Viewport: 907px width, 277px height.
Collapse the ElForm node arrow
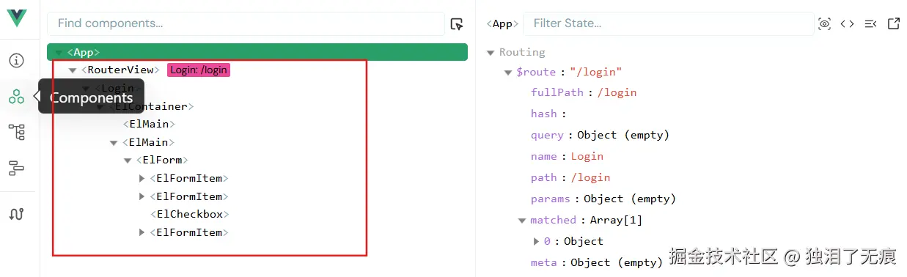point(128,160)
